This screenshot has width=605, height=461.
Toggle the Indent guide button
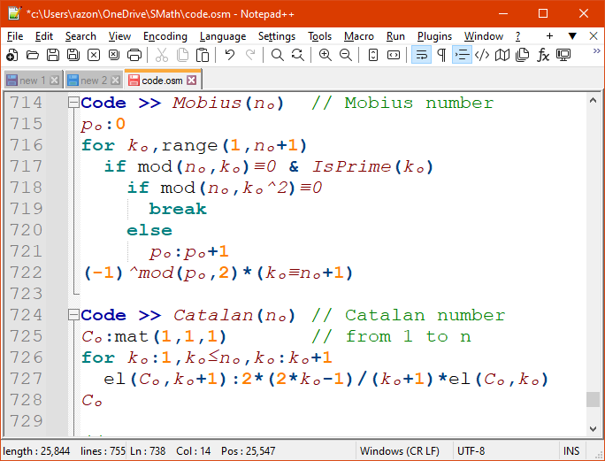click(462, 55)
